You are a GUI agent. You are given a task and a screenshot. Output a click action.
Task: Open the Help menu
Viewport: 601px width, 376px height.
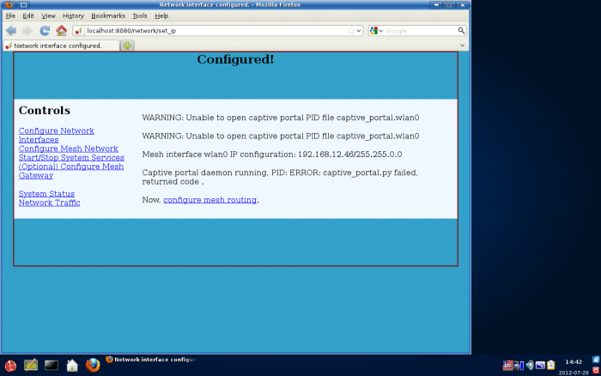click(161, 15)
